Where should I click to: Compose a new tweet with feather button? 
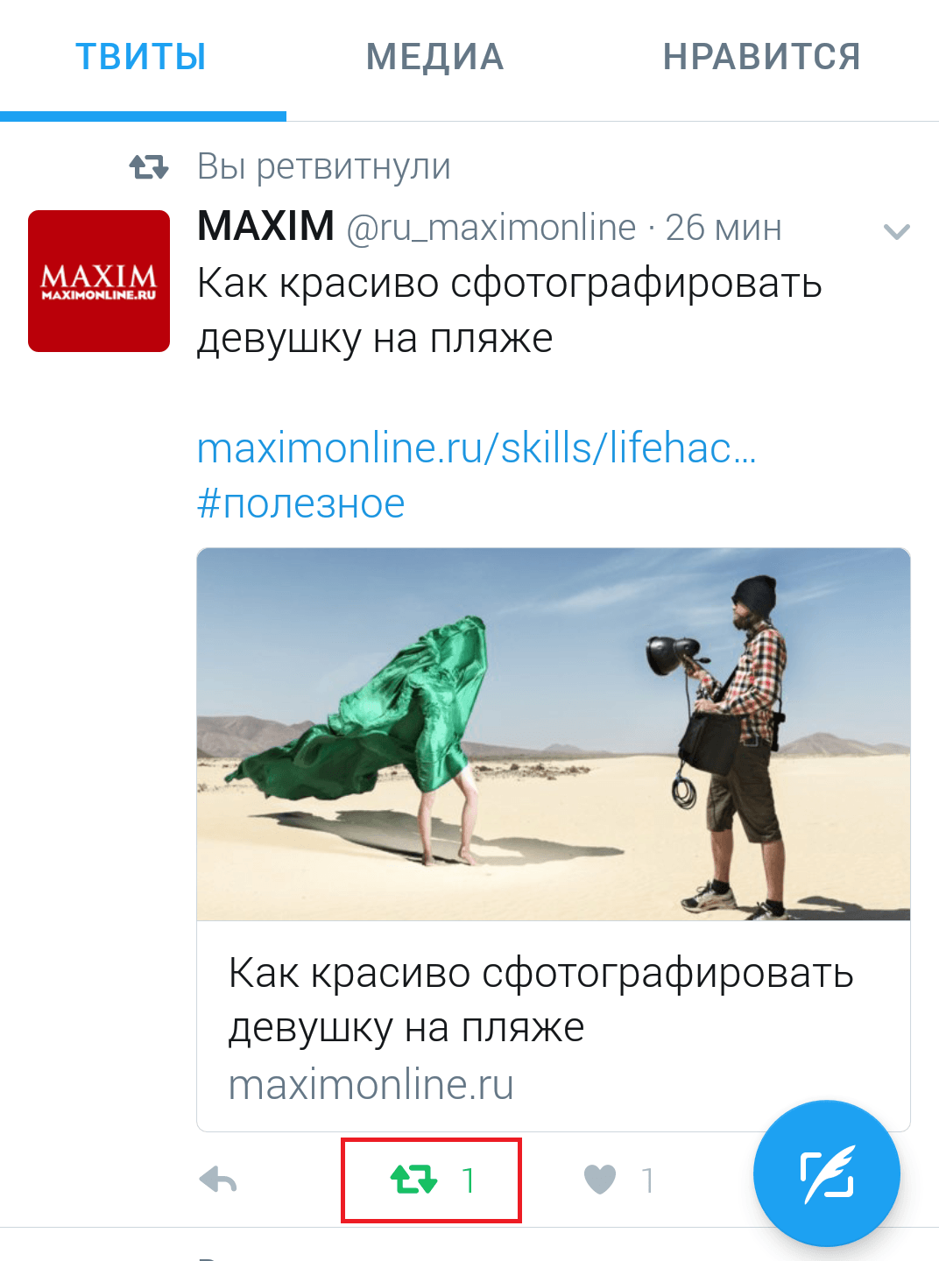(x=827, y=1173)
